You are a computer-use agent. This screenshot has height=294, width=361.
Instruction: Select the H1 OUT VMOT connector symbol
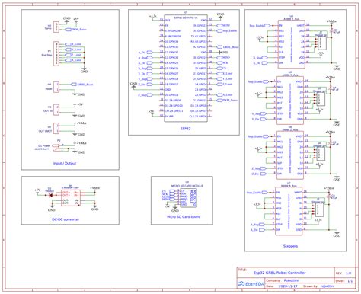56,128
